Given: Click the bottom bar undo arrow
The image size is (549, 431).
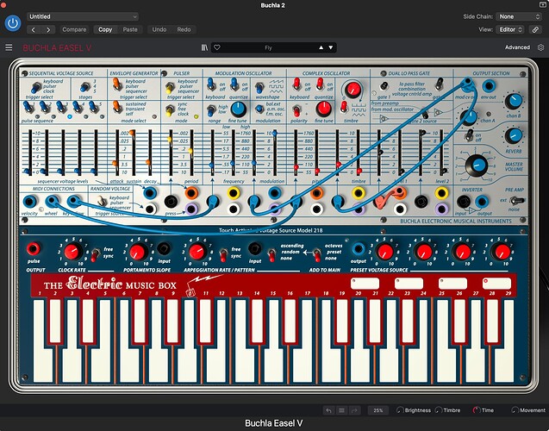Looking at the screenshot, I should [328, 410].
